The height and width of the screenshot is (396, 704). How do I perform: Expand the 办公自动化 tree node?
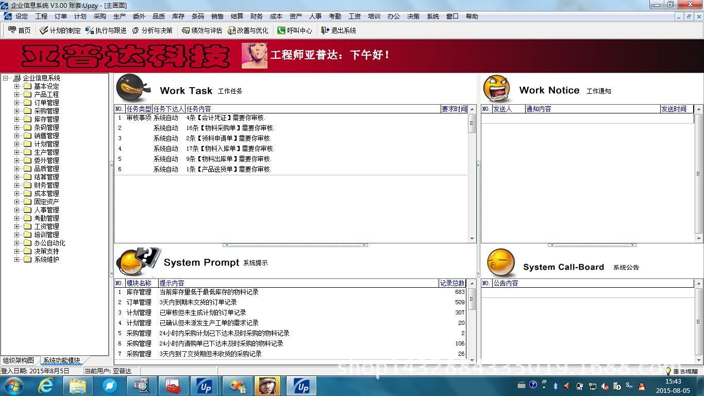[x=18, y=243]
